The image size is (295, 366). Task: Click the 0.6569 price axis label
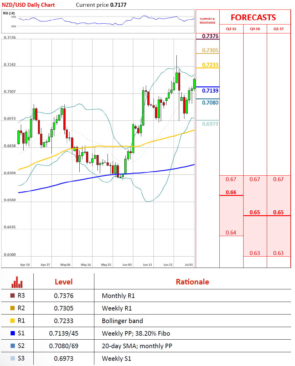pos(10,200)
